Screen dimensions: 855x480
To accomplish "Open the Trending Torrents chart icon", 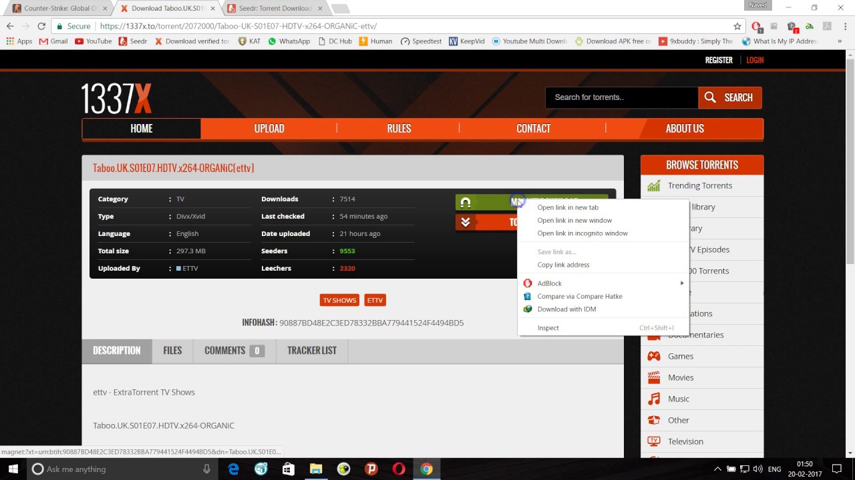I will 654,185.
